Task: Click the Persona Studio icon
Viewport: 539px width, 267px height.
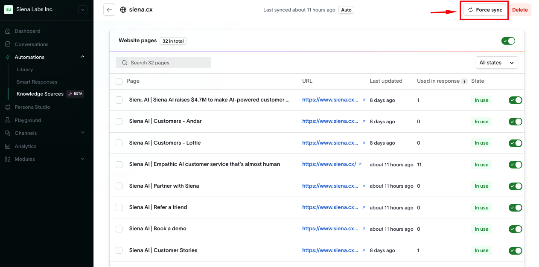Action: [8, 107]
